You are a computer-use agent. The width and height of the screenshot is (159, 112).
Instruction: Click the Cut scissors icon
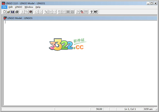pos(23,12)
